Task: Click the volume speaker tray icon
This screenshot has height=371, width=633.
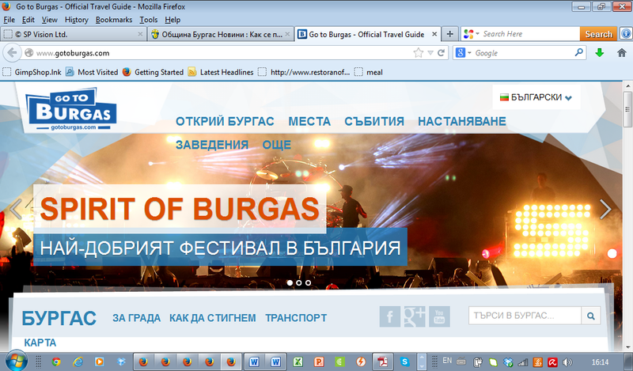Action: [x=567, y=362]
